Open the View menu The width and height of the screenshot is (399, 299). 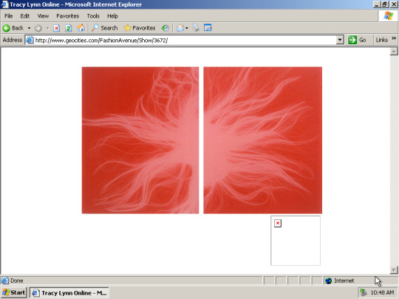point(43,16)
